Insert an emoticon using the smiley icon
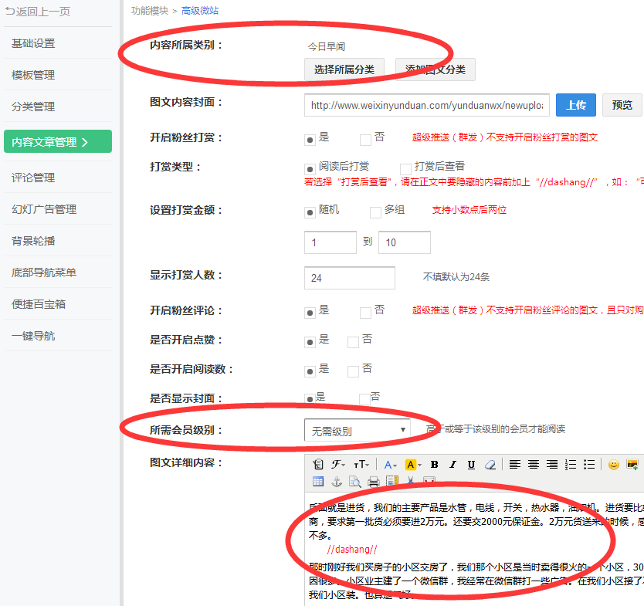This screenshot has width=644, height=606. [x=614, y=465]
